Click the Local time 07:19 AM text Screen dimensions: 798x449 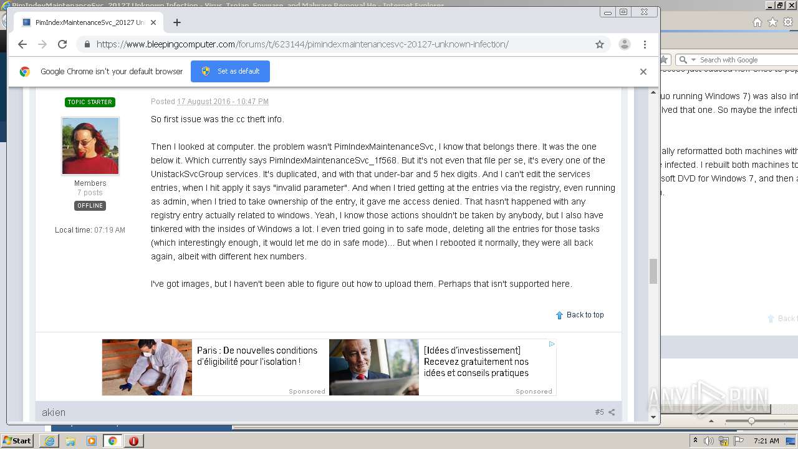[90, 230]
